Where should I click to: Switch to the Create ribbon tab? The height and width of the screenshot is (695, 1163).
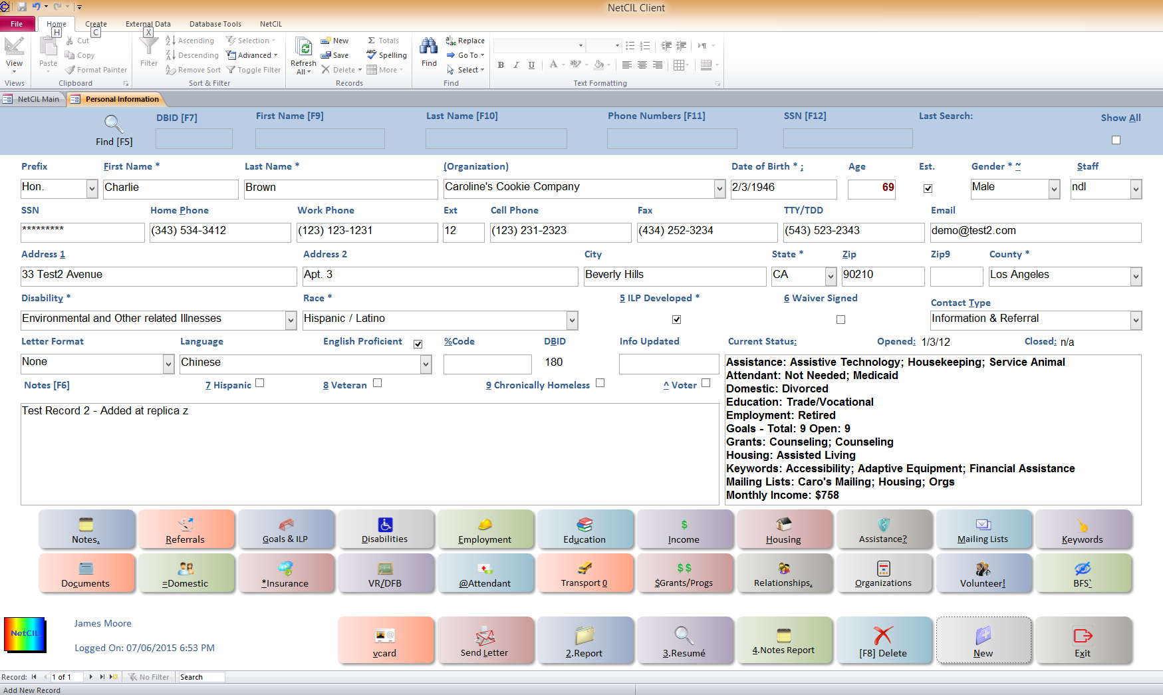(x=96, y=23)
